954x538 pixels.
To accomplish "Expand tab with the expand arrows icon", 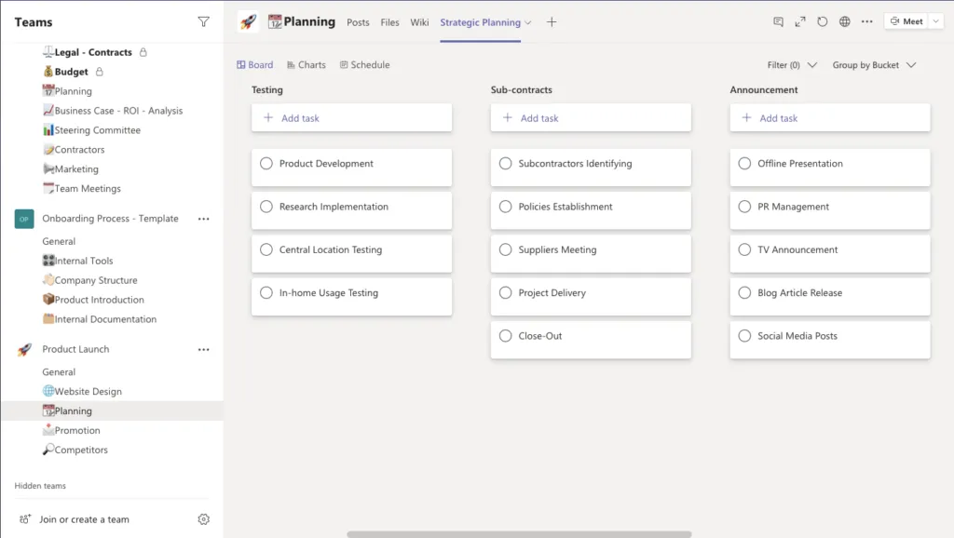I will (800, 22).
